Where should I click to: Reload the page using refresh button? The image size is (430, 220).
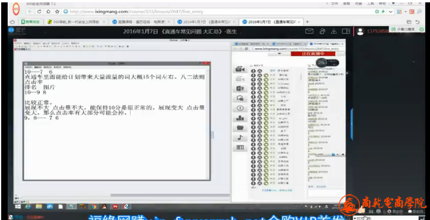tap(39, 12)
